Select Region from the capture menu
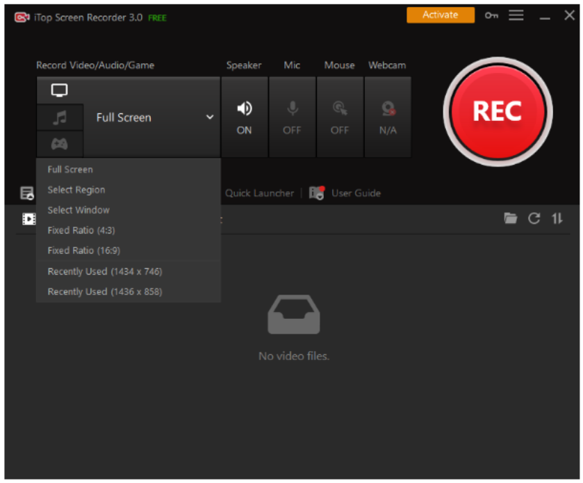This screenshot has height=483, width=583. [76, 189]
